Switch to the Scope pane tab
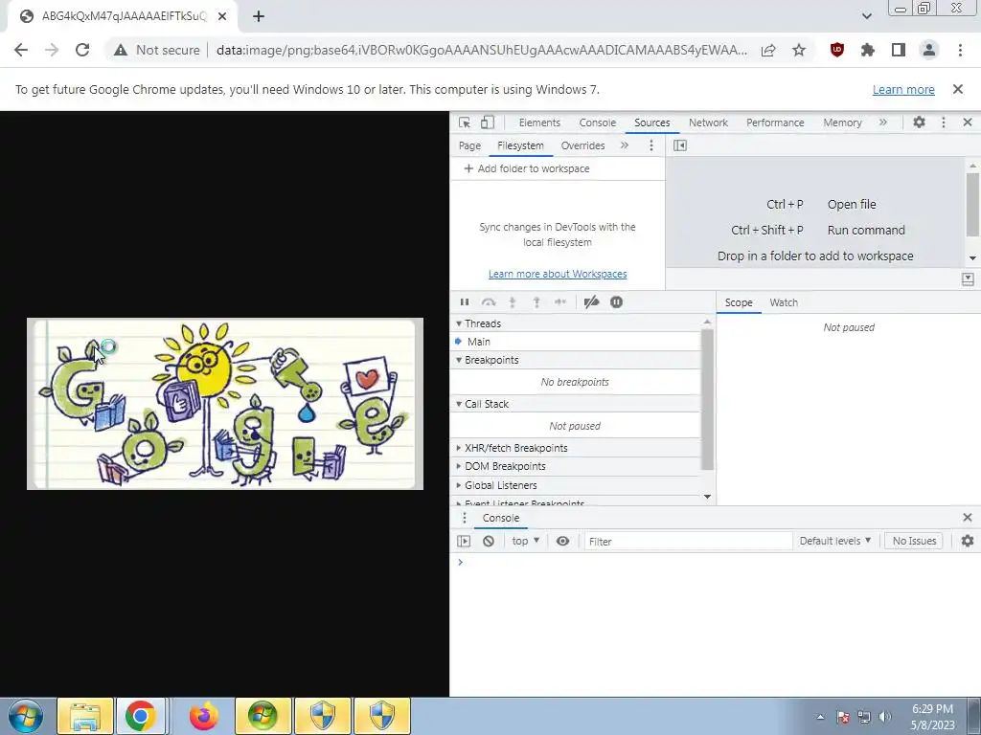981x735 pixels. click(739, 302)
